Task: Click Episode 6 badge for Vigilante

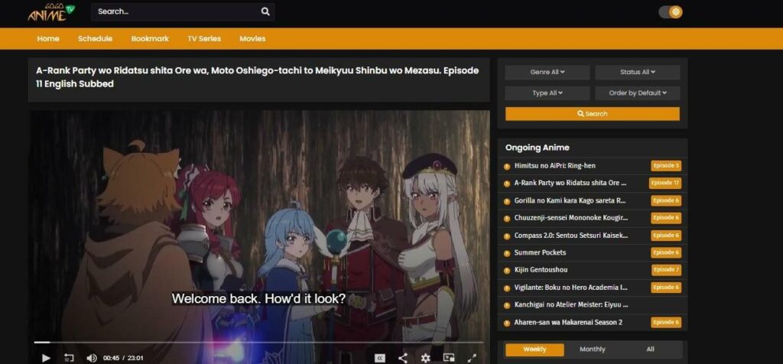Action: pyautogui.click(x=666, y=288)
